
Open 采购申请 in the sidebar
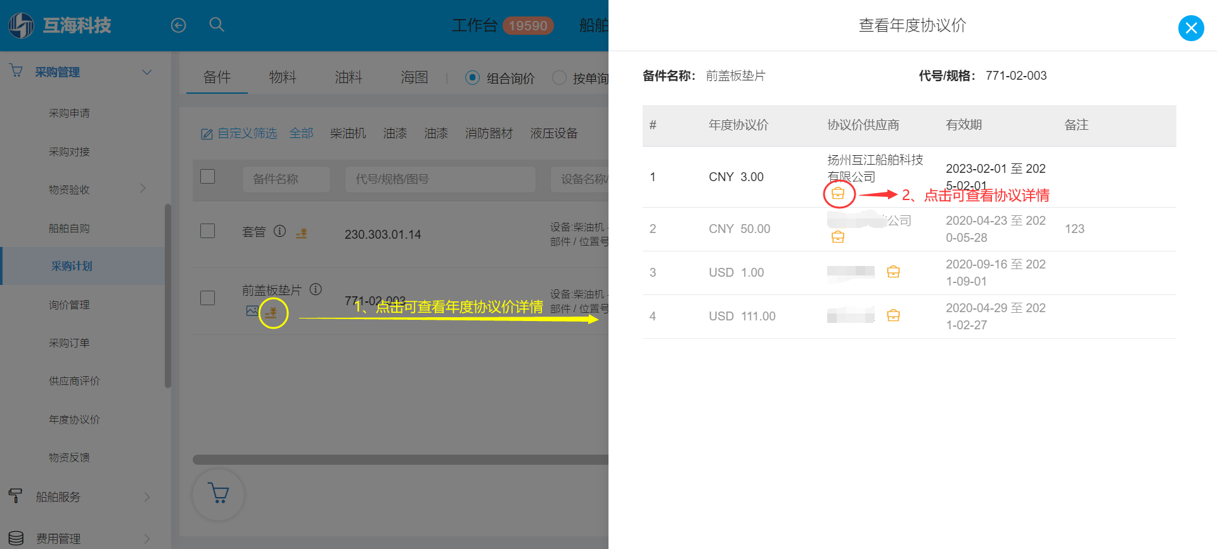tap(69, 113)
